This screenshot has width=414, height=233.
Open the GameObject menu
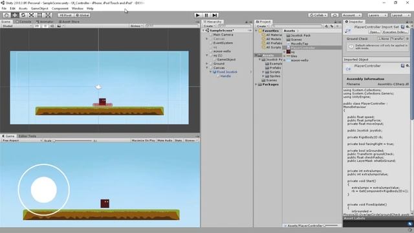(39, 8)
